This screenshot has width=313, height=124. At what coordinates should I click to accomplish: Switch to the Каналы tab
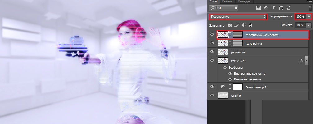(x=227, y=1)
